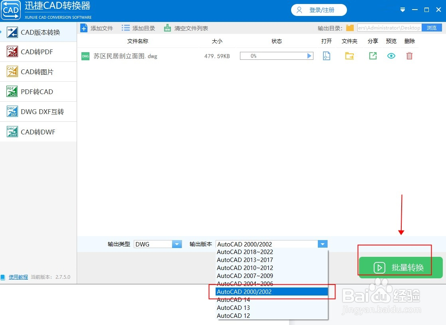The height and width of the screenshot is (325, 446).
Task: Open the converted file via document icon
Action: [327, 56]
